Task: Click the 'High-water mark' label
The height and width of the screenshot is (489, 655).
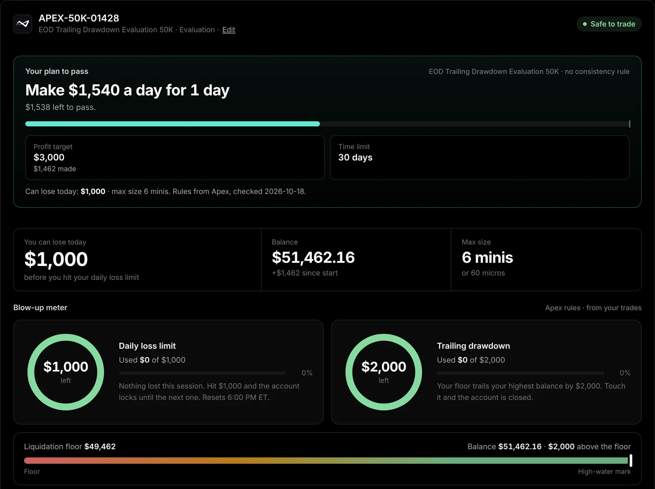Action: (x=604, y=471)
